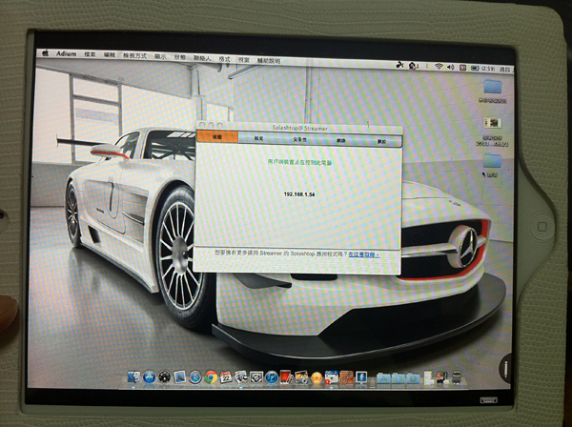Open the orange ball app in dock

coord(317,377)
